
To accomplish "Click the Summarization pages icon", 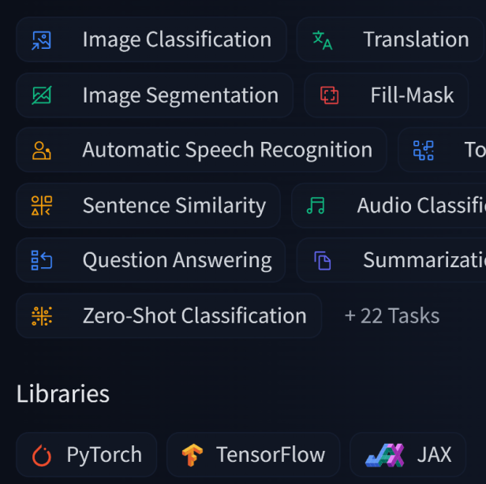I will click(x=322, y=260).
